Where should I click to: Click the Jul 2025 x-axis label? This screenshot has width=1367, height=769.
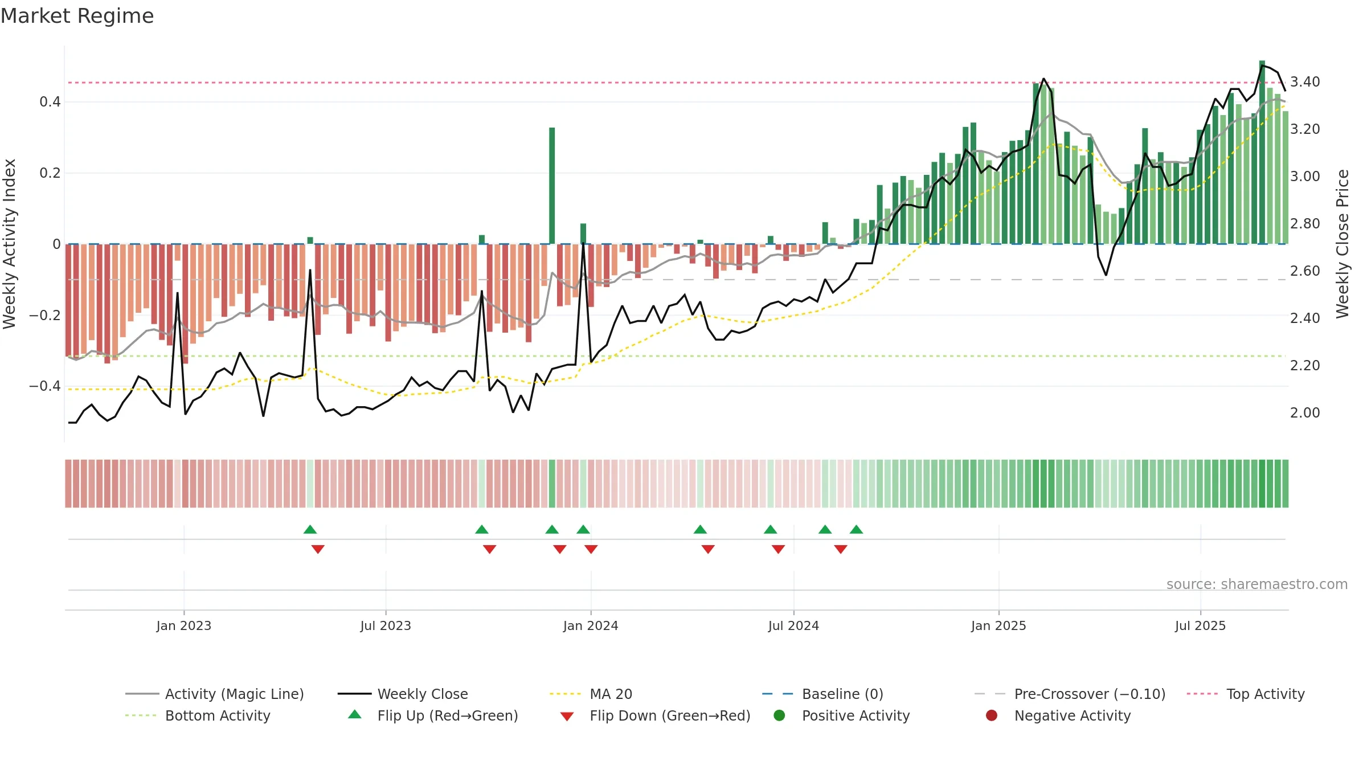tap(1200, 625)
